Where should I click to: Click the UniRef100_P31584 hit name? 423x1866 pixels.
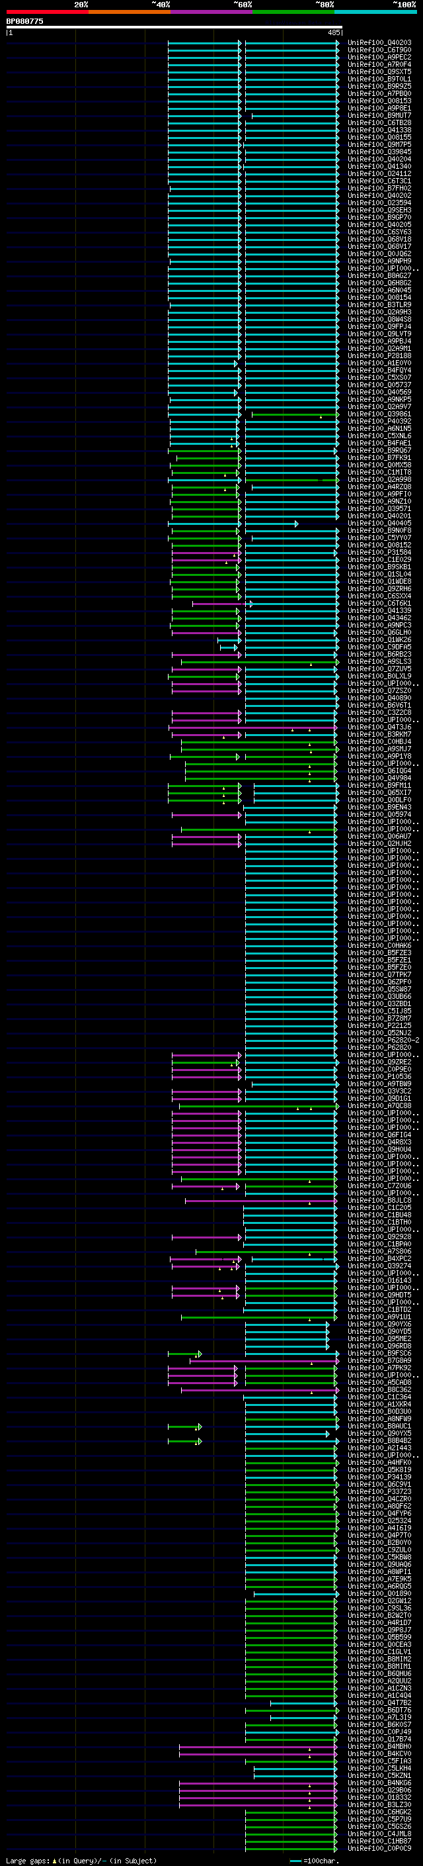click(379, 552)
